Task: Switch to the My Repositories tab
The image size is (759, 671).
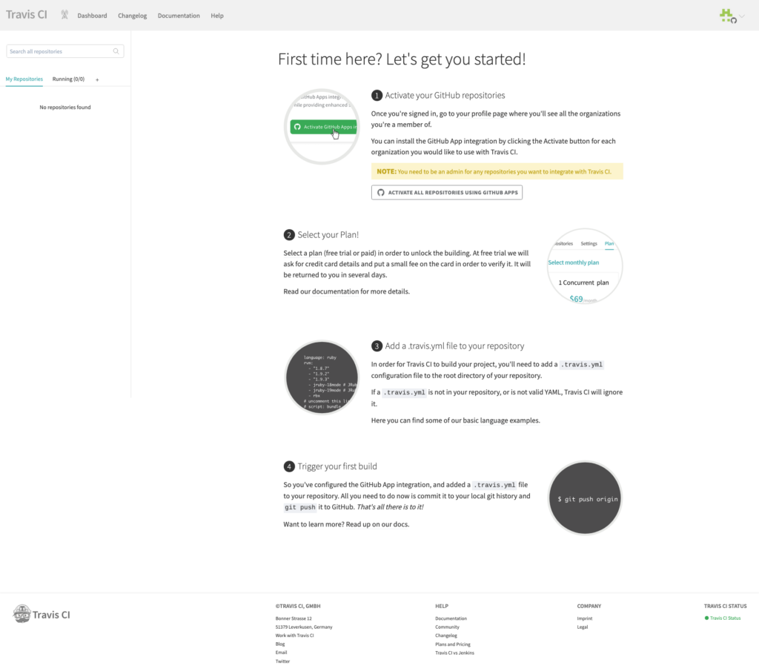Action: [24, 79]
